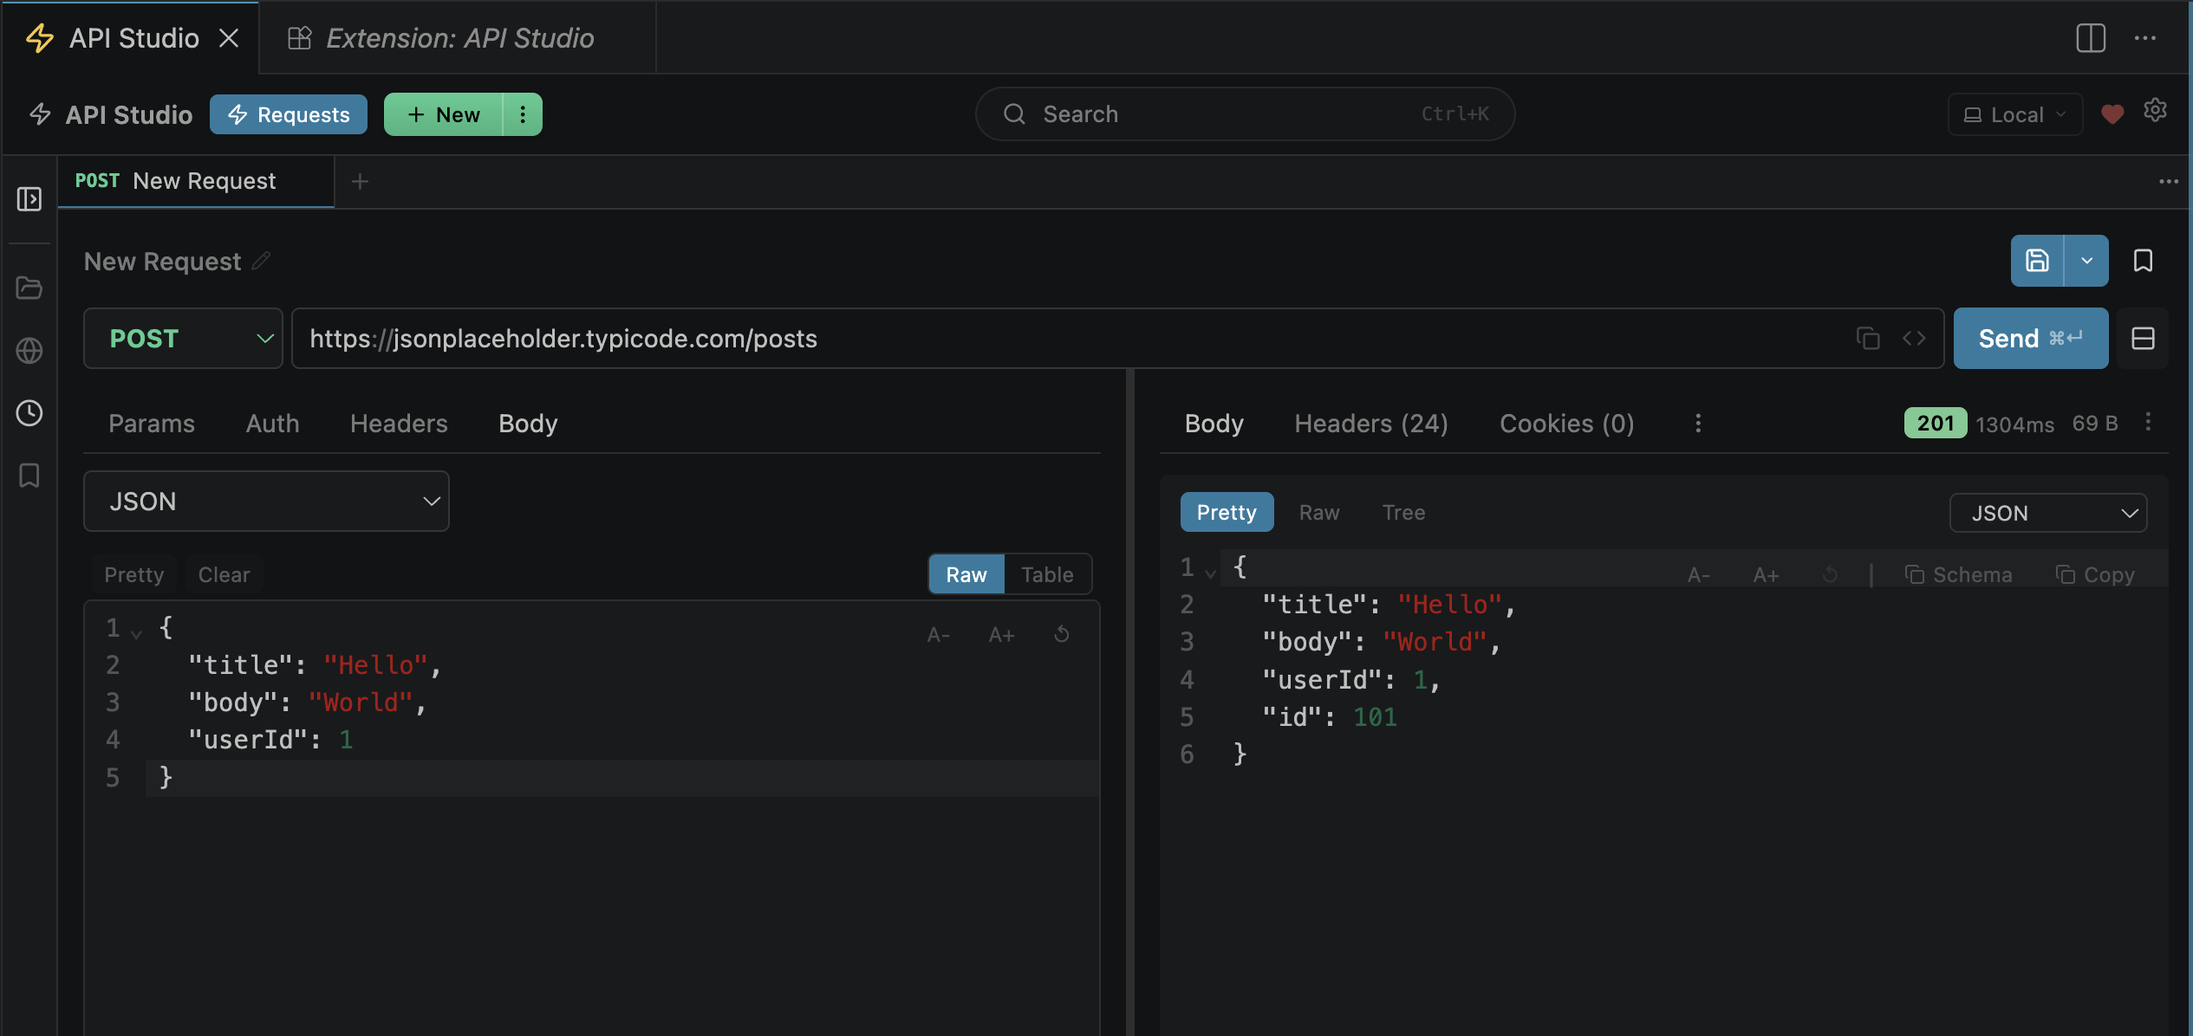Add a new request tab with plus
The height and width of the screenshot is (1036, 2193).
(361, 182)
